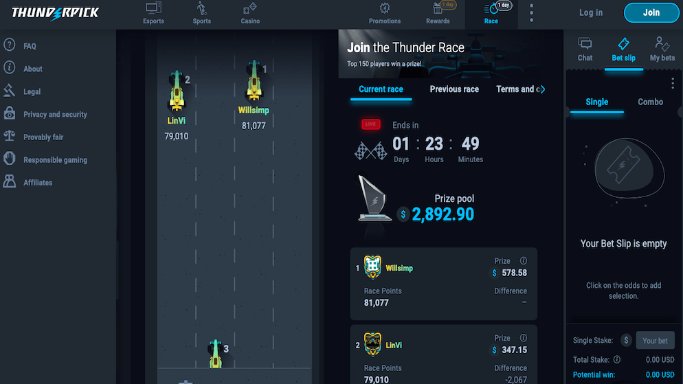Click LinVi's name in the leaderboard

point(394,346)
